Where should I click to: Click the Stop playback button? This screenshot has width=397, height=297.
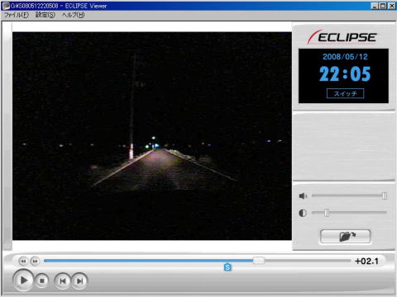[x=42, y=281]
